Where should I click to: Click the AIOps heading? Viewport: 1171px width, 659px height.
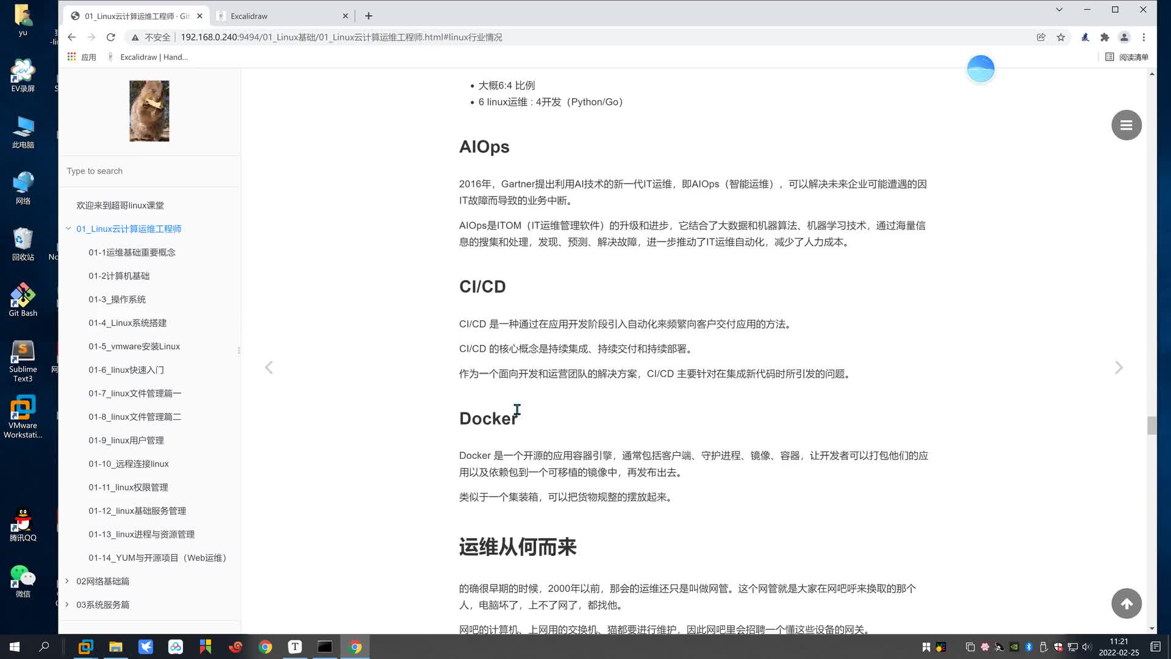pyautogui.click(x=484, y=147)
